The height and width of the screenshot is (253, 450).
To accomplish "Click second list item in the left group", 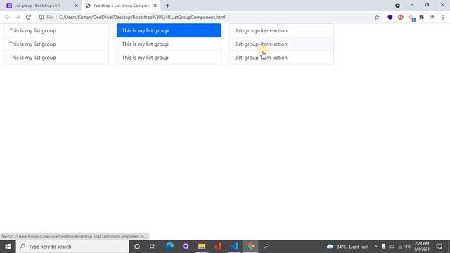I will point(56,44).
